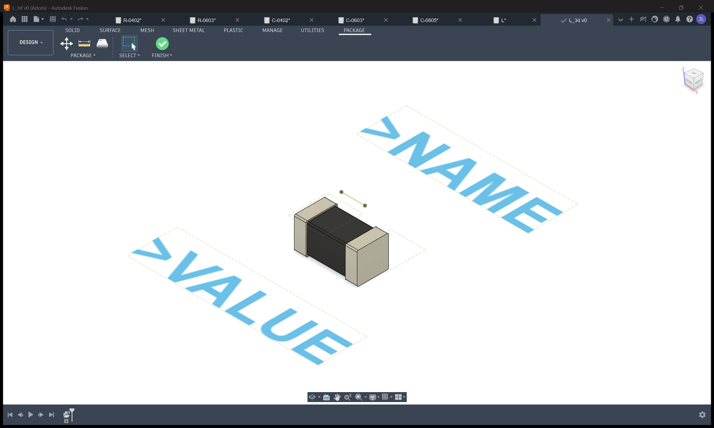Close the C-0402* tab
Viewport: 714px width, 428px height.
coord(311,20)
